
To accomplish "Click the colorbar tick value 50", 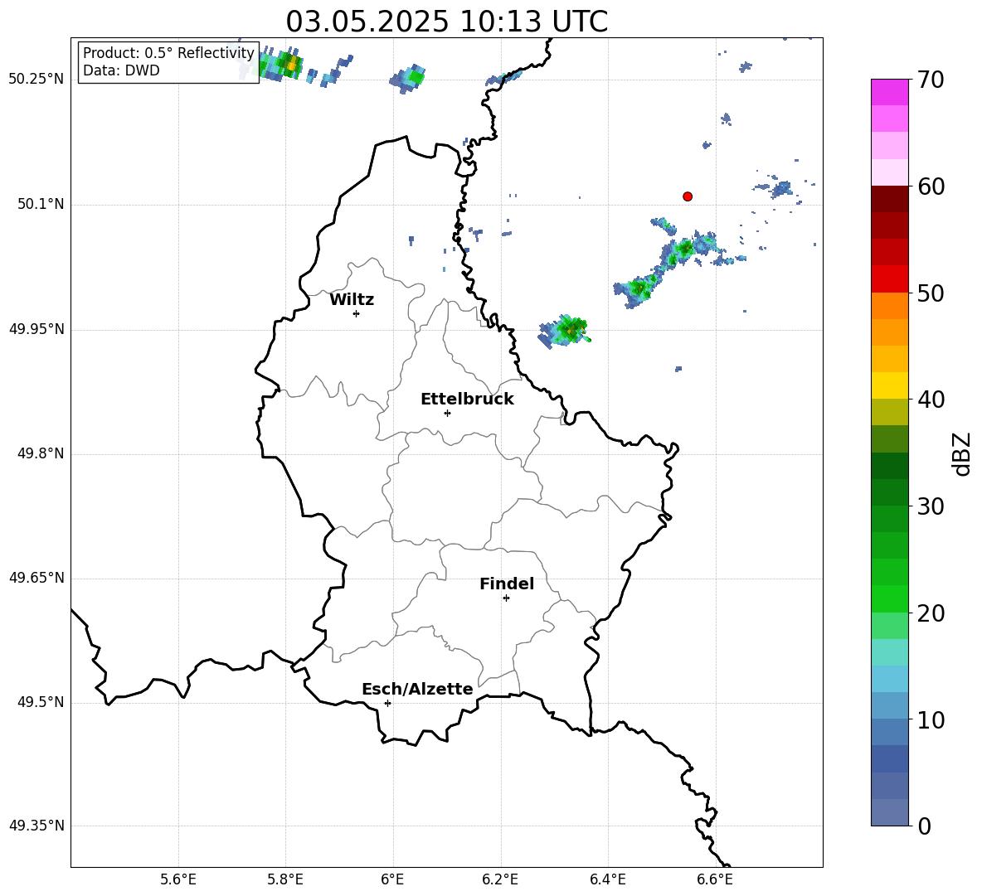I will tap(931, 293).
